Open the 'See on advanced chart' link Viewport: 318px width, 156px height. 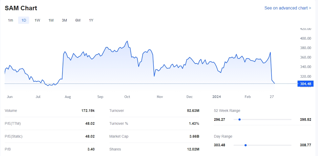click(288, 8)
